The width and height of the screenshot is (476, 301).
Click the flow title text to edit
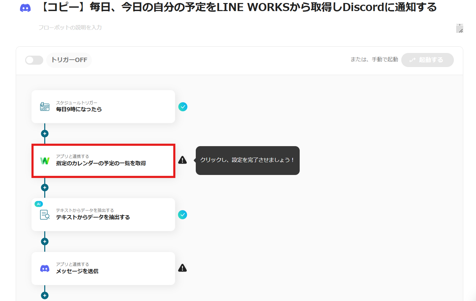coord(238,7)
